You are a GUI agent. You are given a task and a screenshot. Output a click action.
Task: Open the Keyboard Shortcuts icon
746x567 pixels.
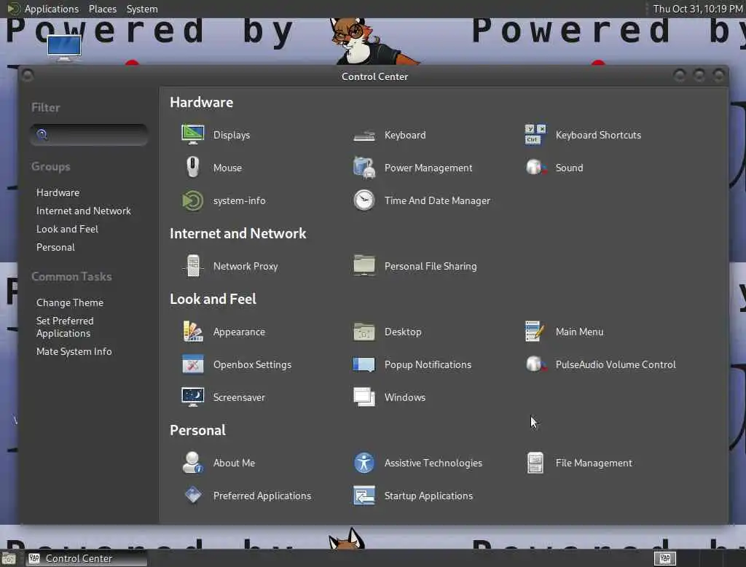tap(535, 135)
